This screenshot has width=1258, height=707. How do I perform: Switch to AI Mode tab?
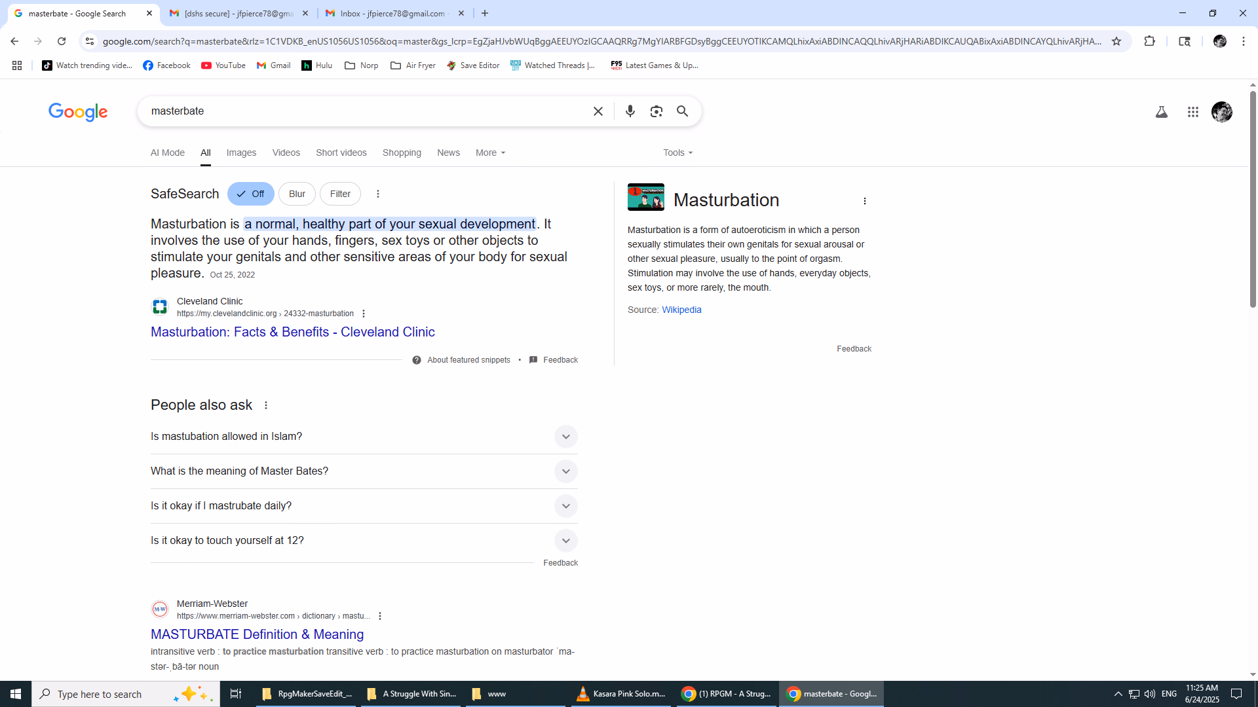(x=168, y=153)
